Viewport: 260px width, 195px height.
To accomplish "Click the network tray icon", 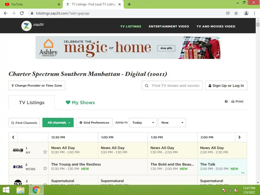I will point(230,190).
